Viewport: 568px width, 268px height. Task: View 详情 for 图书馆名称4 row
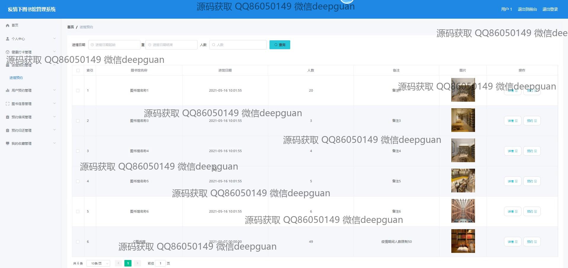pos(513,151)
